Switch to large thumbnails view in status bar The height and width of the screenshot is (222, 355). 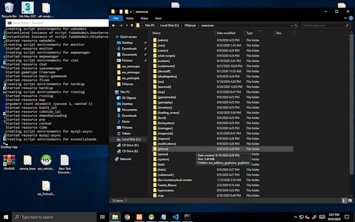tap(349, 200)
